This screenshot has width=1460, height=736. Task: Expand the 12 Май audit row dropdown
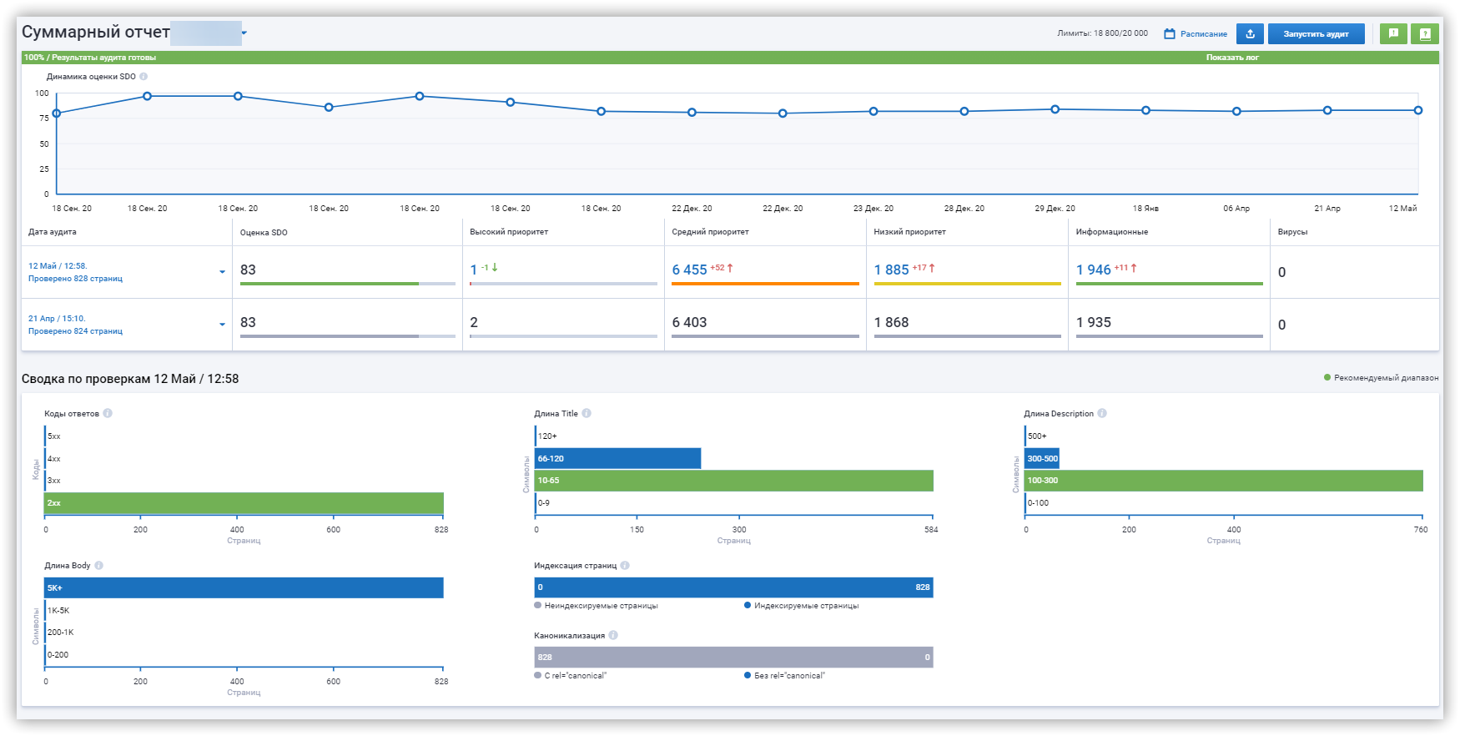pyautogui.click(x=222, y=272)
